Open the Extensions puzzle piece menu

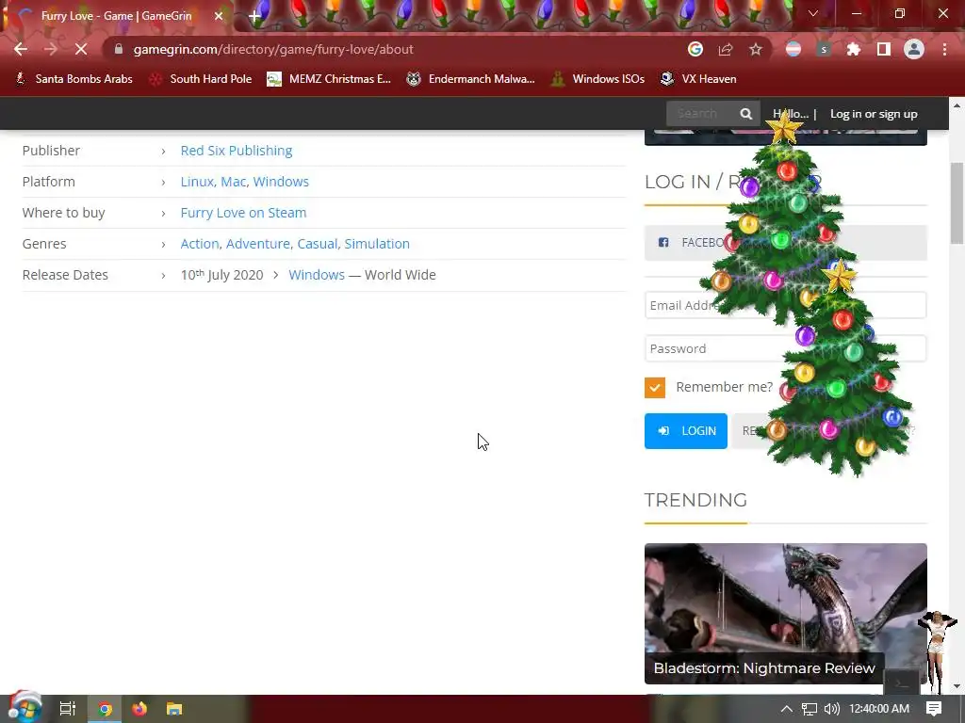(x=854, y=49)
